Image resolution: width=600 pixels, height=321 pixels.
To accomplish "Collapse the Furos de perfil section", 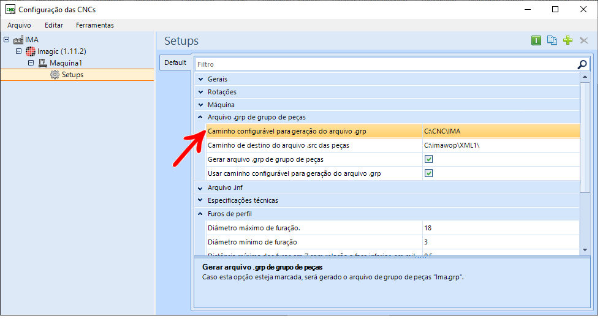I will 200,214.
